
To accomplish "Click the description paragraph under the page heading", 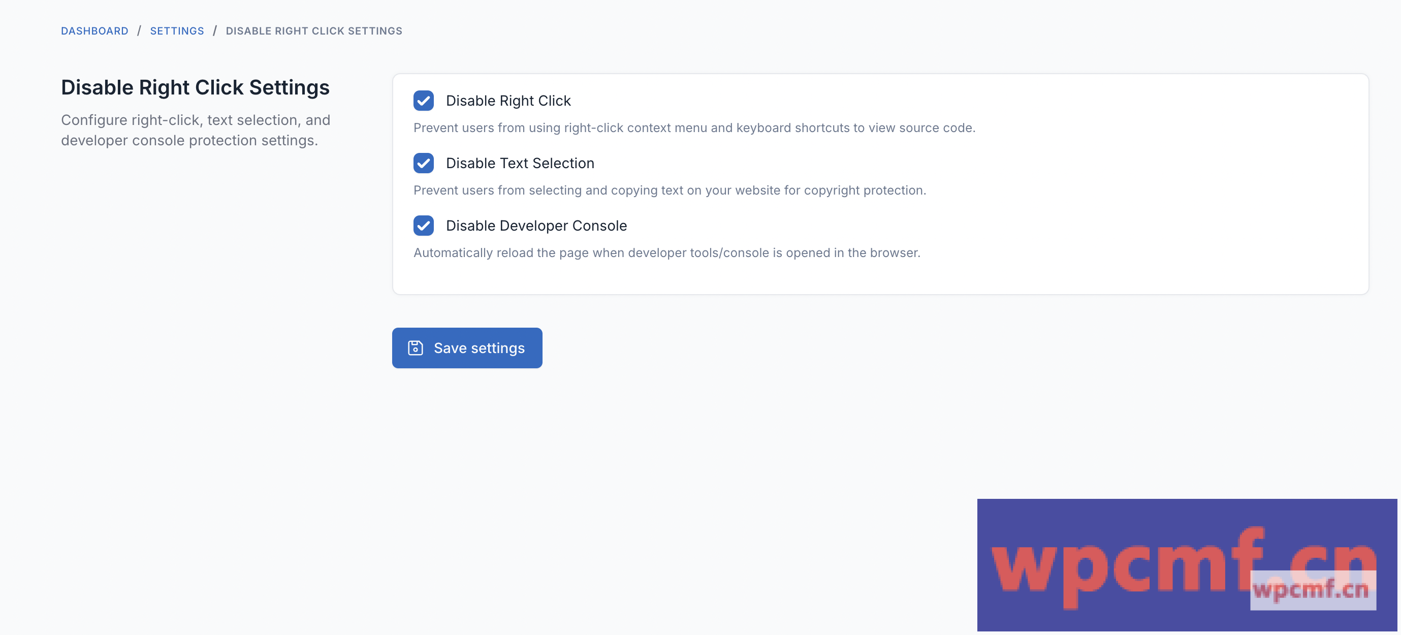I will pos(195,130).
